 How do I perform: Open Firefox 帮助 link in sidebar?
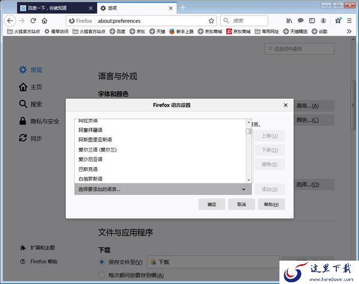[x=39, y=262]
